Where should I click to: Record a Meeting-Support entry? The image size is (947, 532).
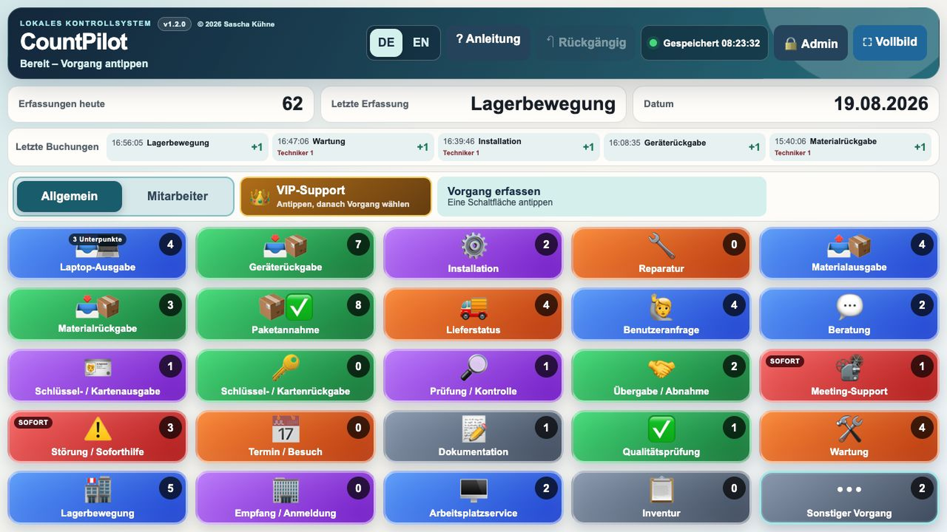tap(849, 375)
